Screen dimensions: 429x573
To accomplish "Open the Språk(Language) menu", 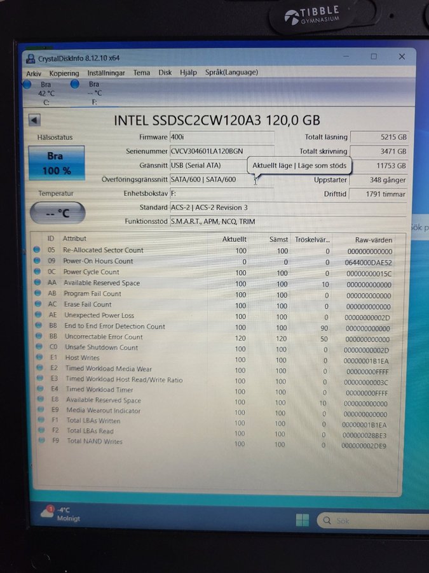I will 231,73.
